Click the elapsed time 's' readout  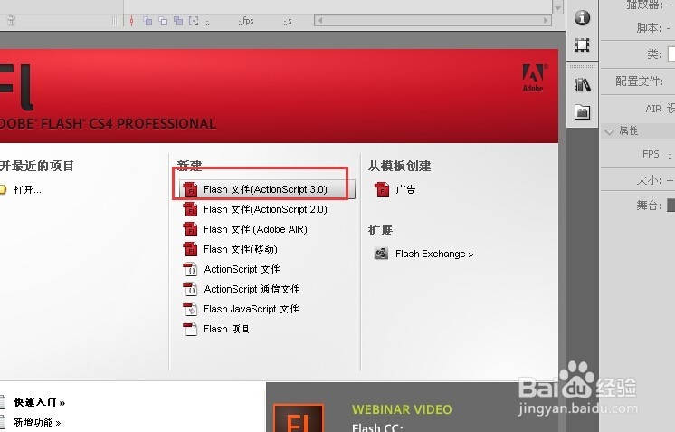288,21
